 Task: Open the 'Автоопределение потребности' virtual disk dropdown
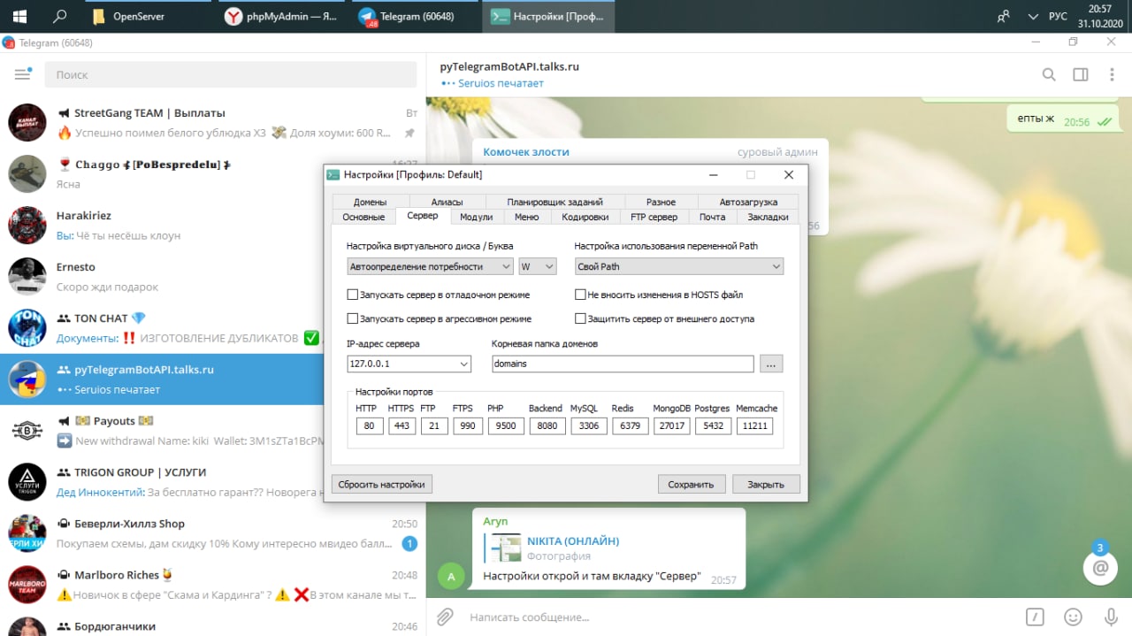click(x=431, y=266)
